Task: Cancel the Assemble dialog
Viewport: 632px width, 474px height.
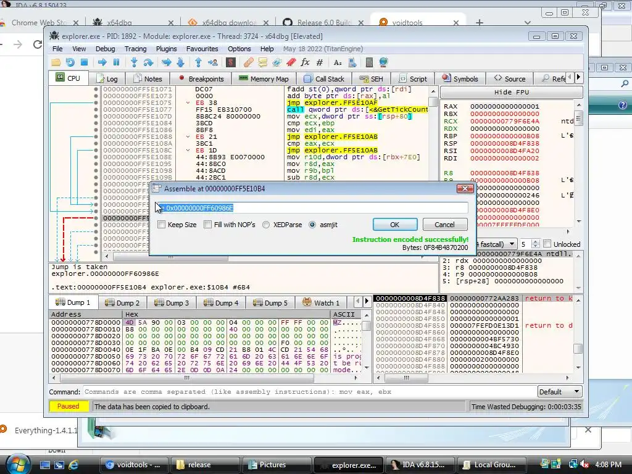Action: point(444,225)
